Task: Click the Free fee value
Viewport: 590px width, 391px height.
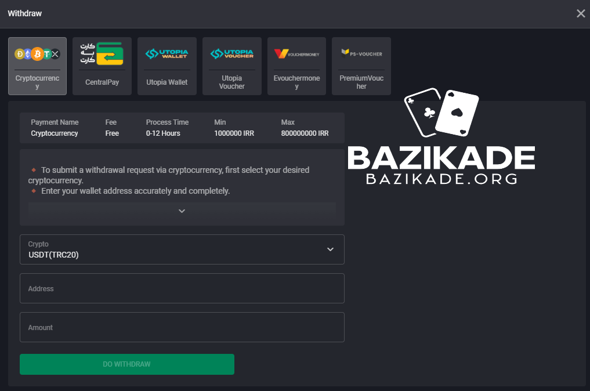Action: [112, 133]
